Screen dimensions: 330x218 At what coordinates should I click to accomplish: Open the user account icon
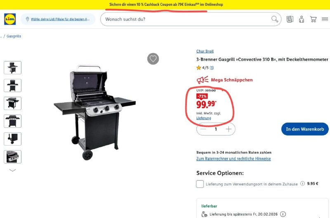pos(302,19)
